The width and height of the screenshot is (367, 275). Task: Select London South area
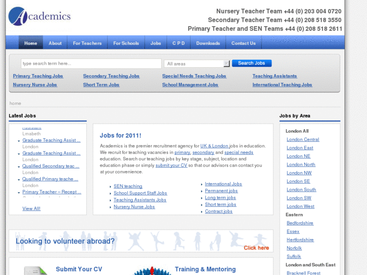[x=301, y=190]
